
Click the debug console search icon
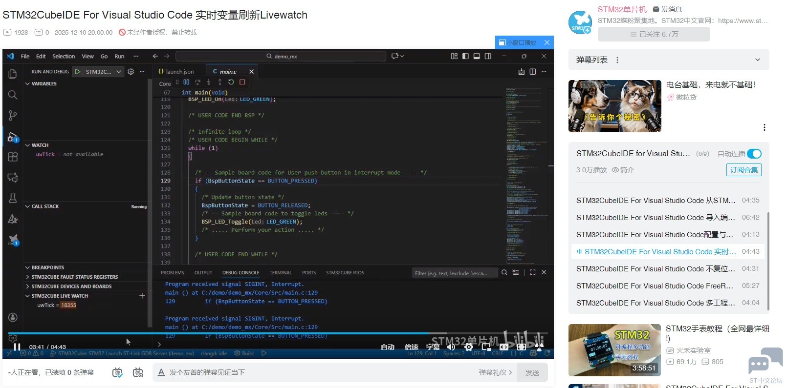pyautogui.click(x=504, y=272)
